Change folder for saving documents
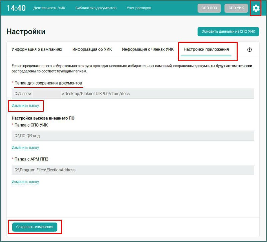This screenshot has width=267, height=242. [25, 106]
